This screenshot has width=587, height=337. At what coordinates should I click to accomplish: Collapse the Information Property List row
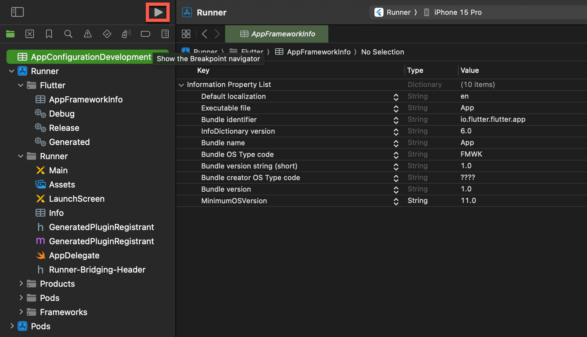point(181,85)
